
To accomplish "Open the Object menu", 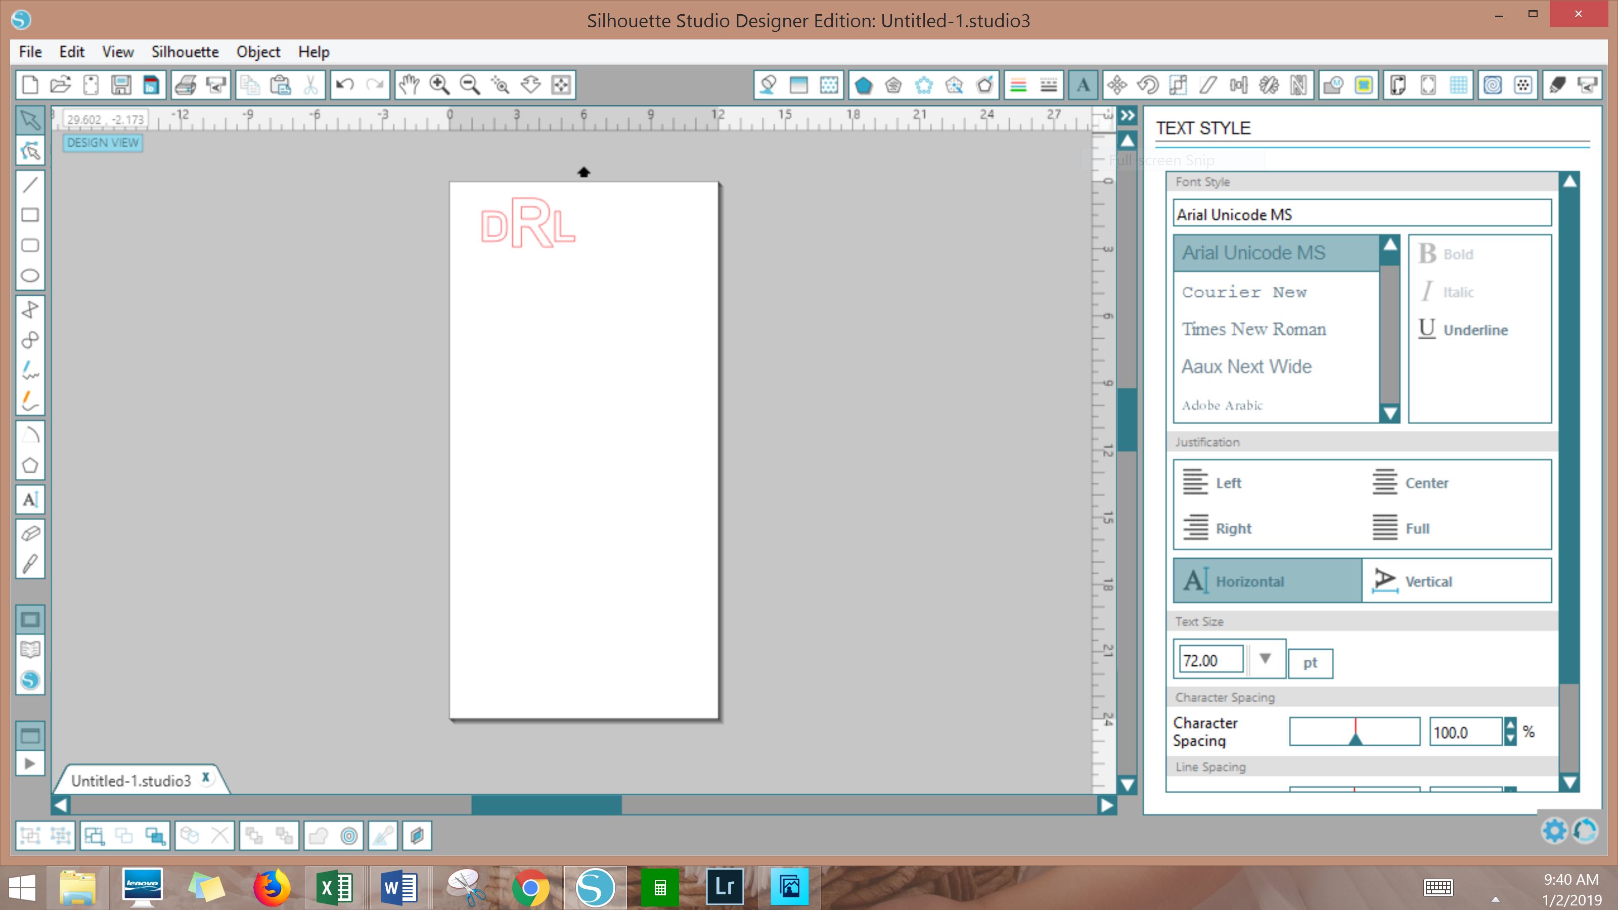I will [258, 52].
